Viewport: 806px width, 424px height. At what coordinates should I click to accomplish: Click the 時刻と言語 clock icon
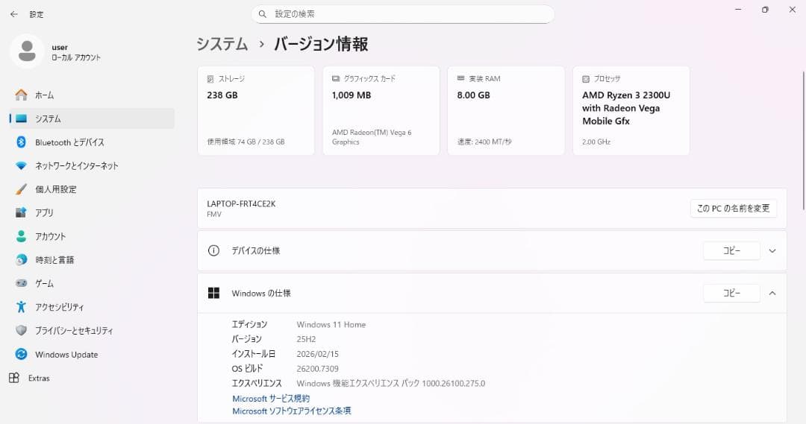(21, 260)
